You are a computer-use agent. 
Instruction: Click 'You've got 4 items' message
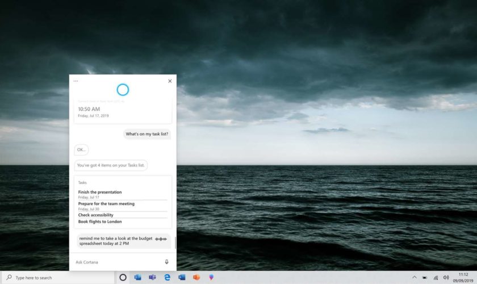(x=111, y=165)
